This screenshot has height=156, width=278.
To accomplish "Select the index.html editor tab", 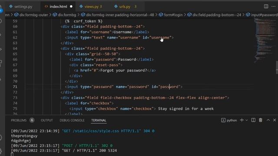I will pyautogui.click(x=58, y=6).
